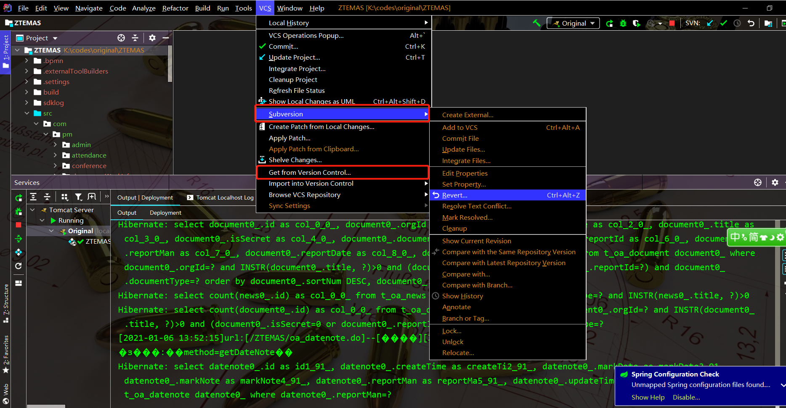Stop the server via Services red square
This screenshot has width=786, height=408.
coord(19,225)
